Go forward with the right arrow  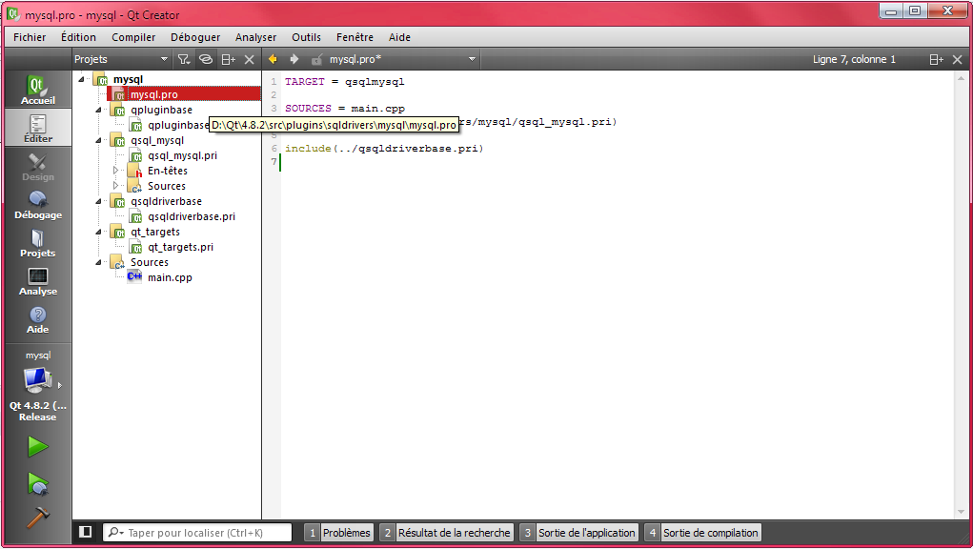point(294,59)
